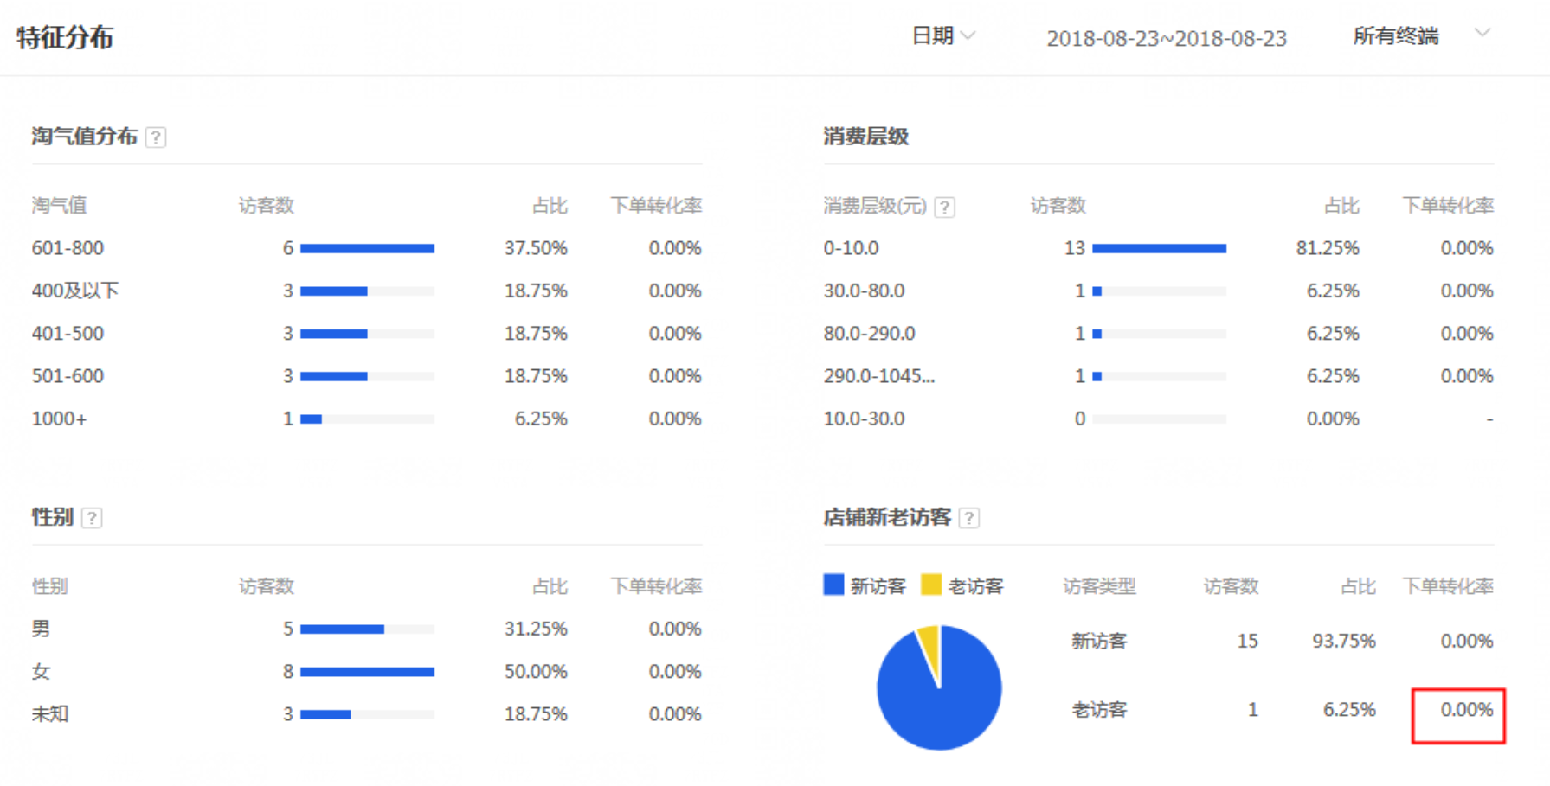
Task: Toggle the 老访客 yellow legend swatch
Action: click(x=931, y=585)
